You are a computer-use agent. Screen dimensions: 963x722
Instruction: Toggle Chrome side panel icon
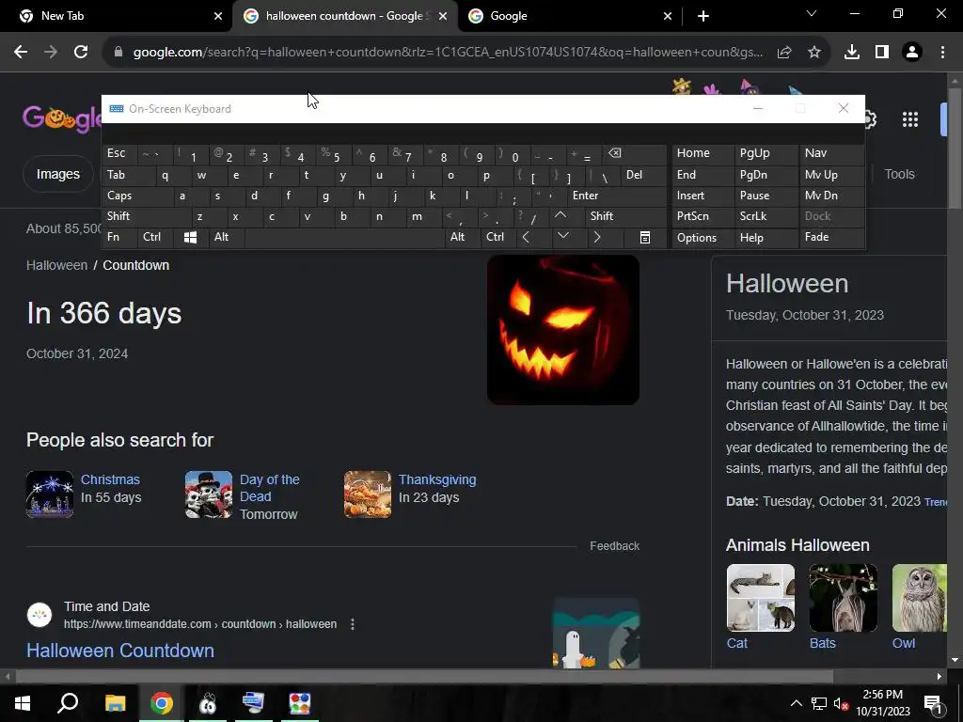click(882, 53)
